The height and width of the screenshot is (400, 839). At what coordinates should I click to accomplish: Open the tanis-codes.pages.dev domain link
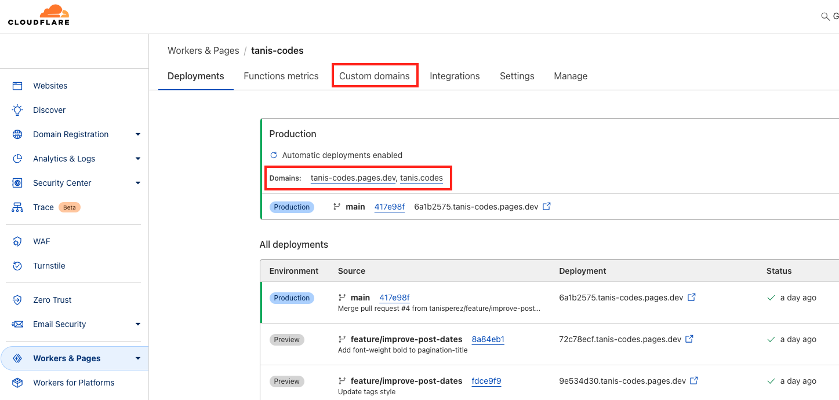pyautogui.click(x=353, y=178)
